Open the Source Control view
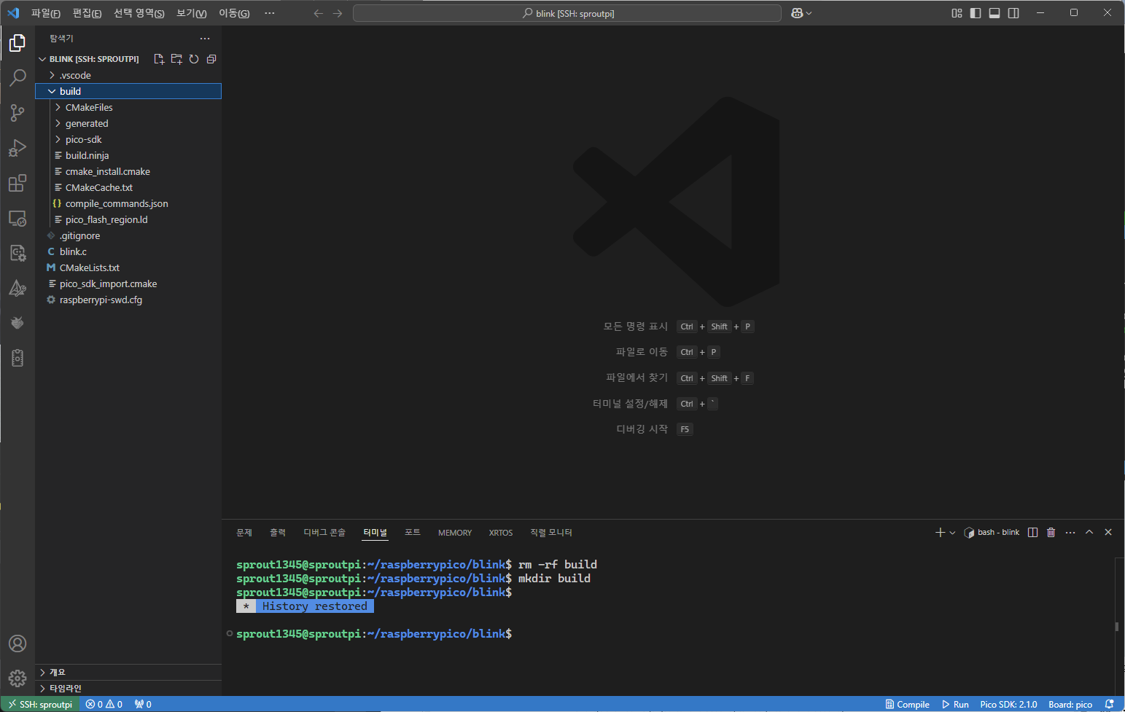This screenshot has height=712, width=1125. click(x=17, y=112)
